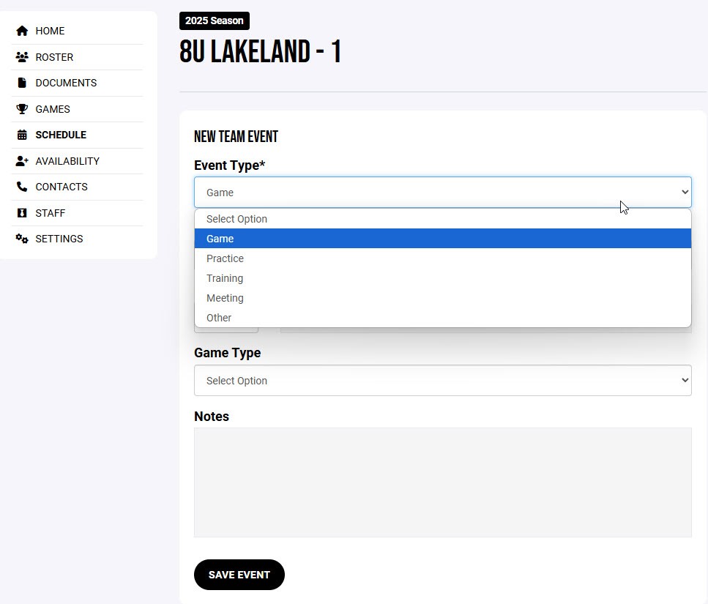This screenshot has width=708, height=604.
Task: Choose Practice from Event Type list
Action: click(225, 258)
